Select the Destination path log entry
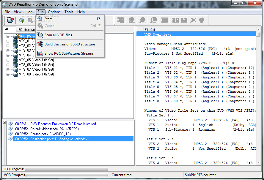 (x=73, y=139)
